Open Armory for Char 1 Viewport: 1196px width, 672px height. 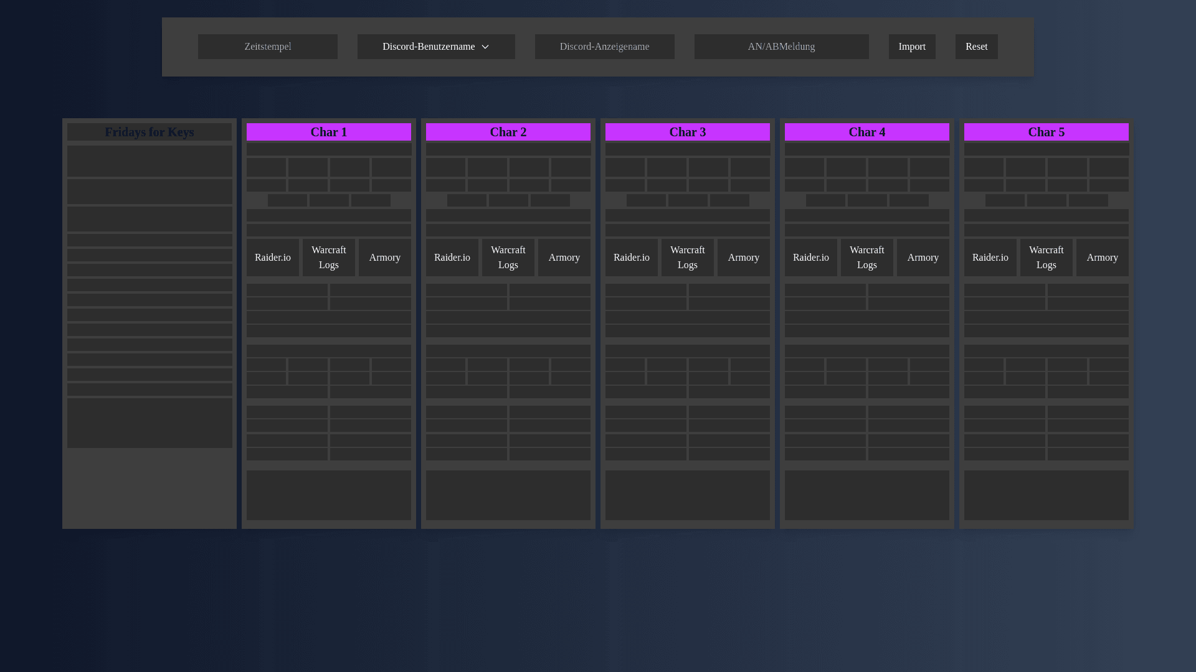pyautogui.click(x=384, y=257)
